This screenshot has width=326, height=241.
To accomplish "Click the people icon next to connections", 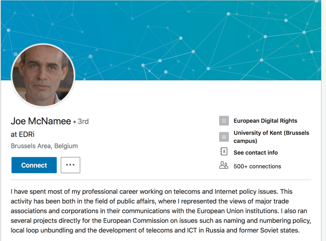I will click(x=224, y=166).
